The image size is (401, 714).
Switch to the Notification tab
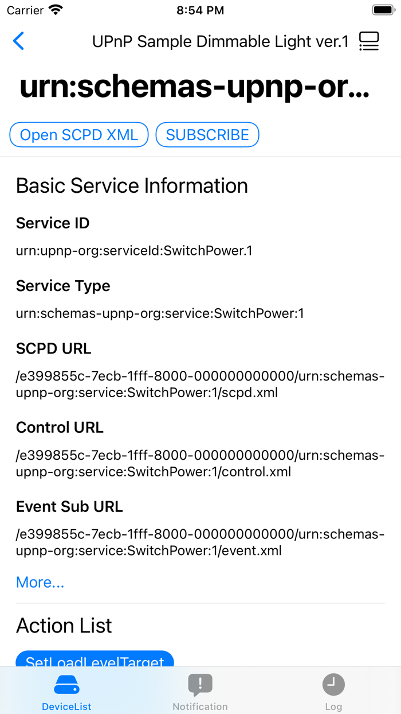(200, 690)
